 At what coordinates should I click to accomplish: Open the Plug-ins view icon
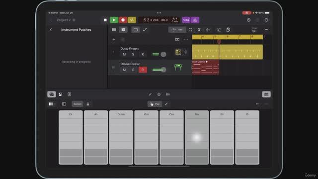159,94
